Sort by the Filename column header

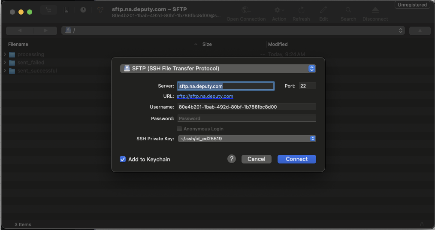[x=18, y=44]
